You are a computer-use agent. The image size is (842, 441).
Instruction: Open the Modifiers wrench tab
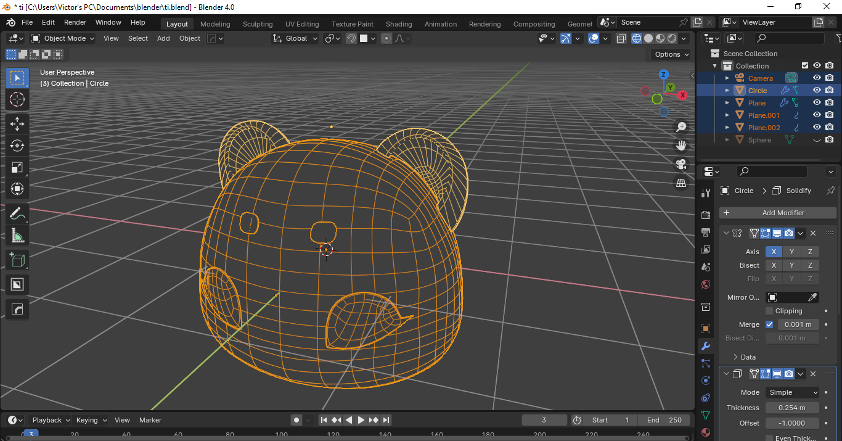(706, 346)
